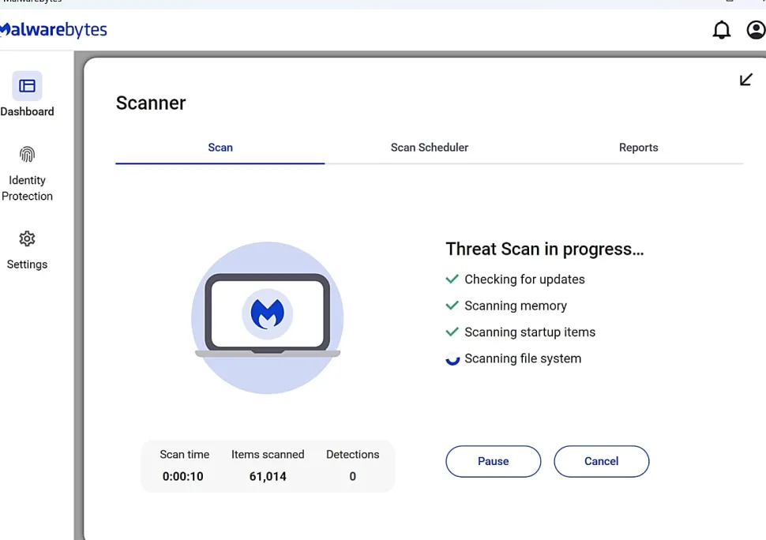Switch to the Scan tab

coord(220,148)
